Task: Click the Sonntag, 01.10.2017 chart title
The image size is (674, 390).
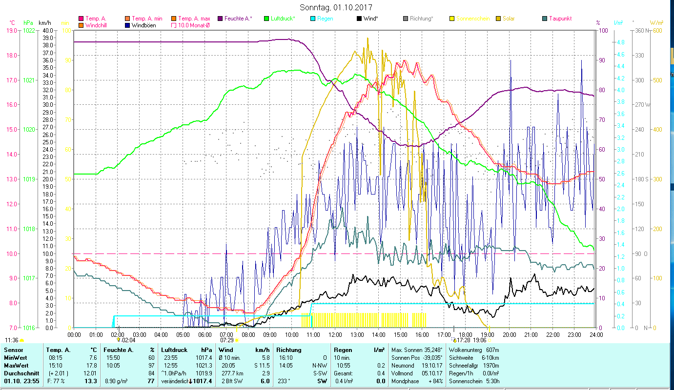Action: 336,7
